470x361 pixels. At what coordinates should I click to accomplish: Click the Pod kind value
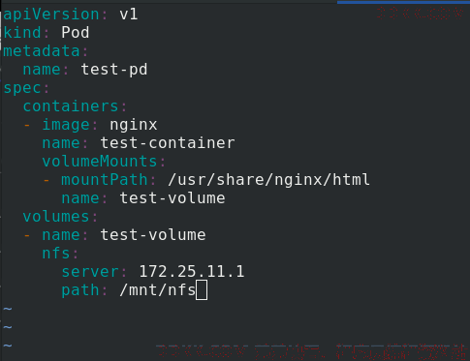click(x=76, y=33)
